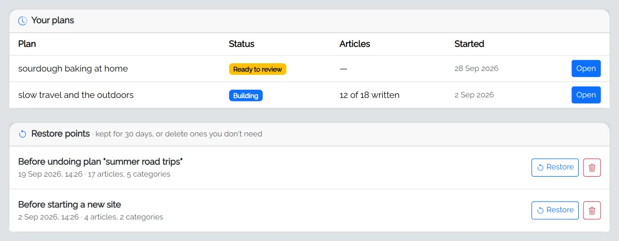Viewport: 619px width, 241px height.
Task: Click the dash in the sourdough Articles cell
Action: (344, 68)
